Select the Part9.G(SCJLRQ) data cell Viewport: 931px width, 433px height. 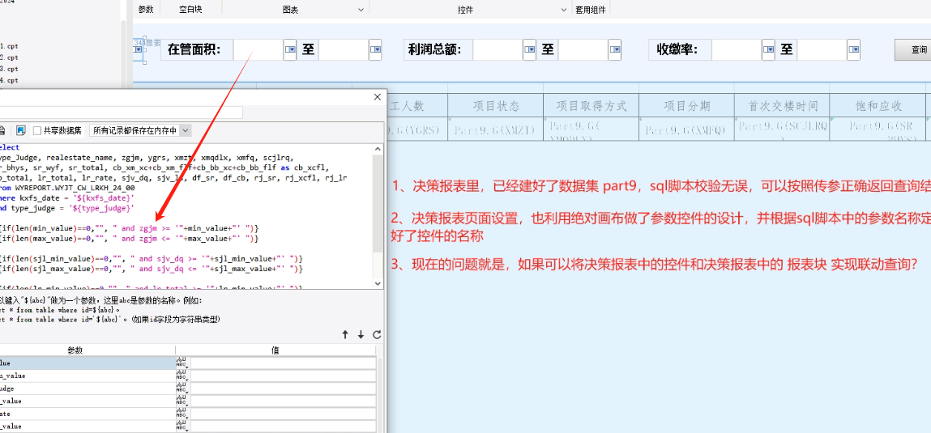(x=781, y=129)
